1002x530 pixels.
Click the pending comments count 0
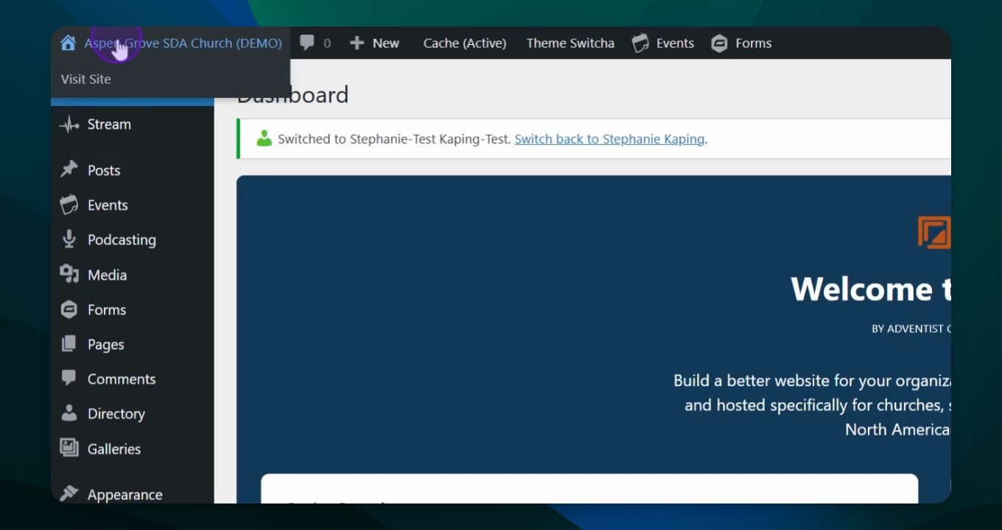click(327, 43)
